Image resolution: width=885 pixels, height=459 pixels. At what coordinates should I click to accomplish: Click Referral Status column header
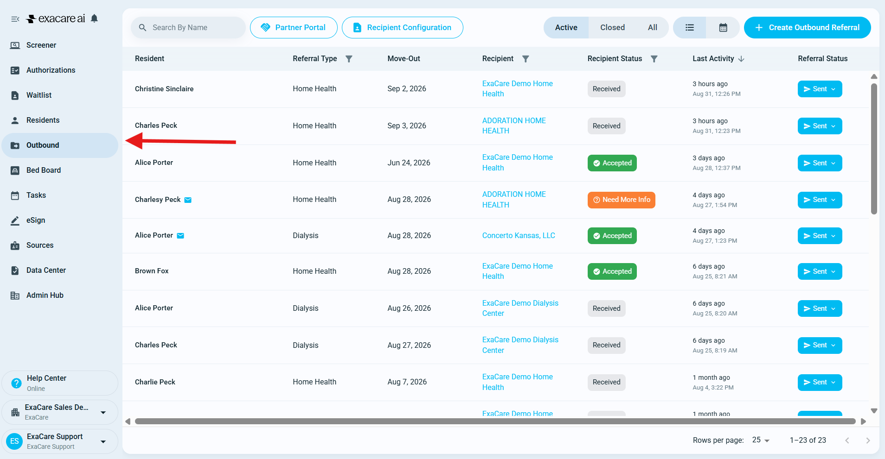tap(822, 59)
